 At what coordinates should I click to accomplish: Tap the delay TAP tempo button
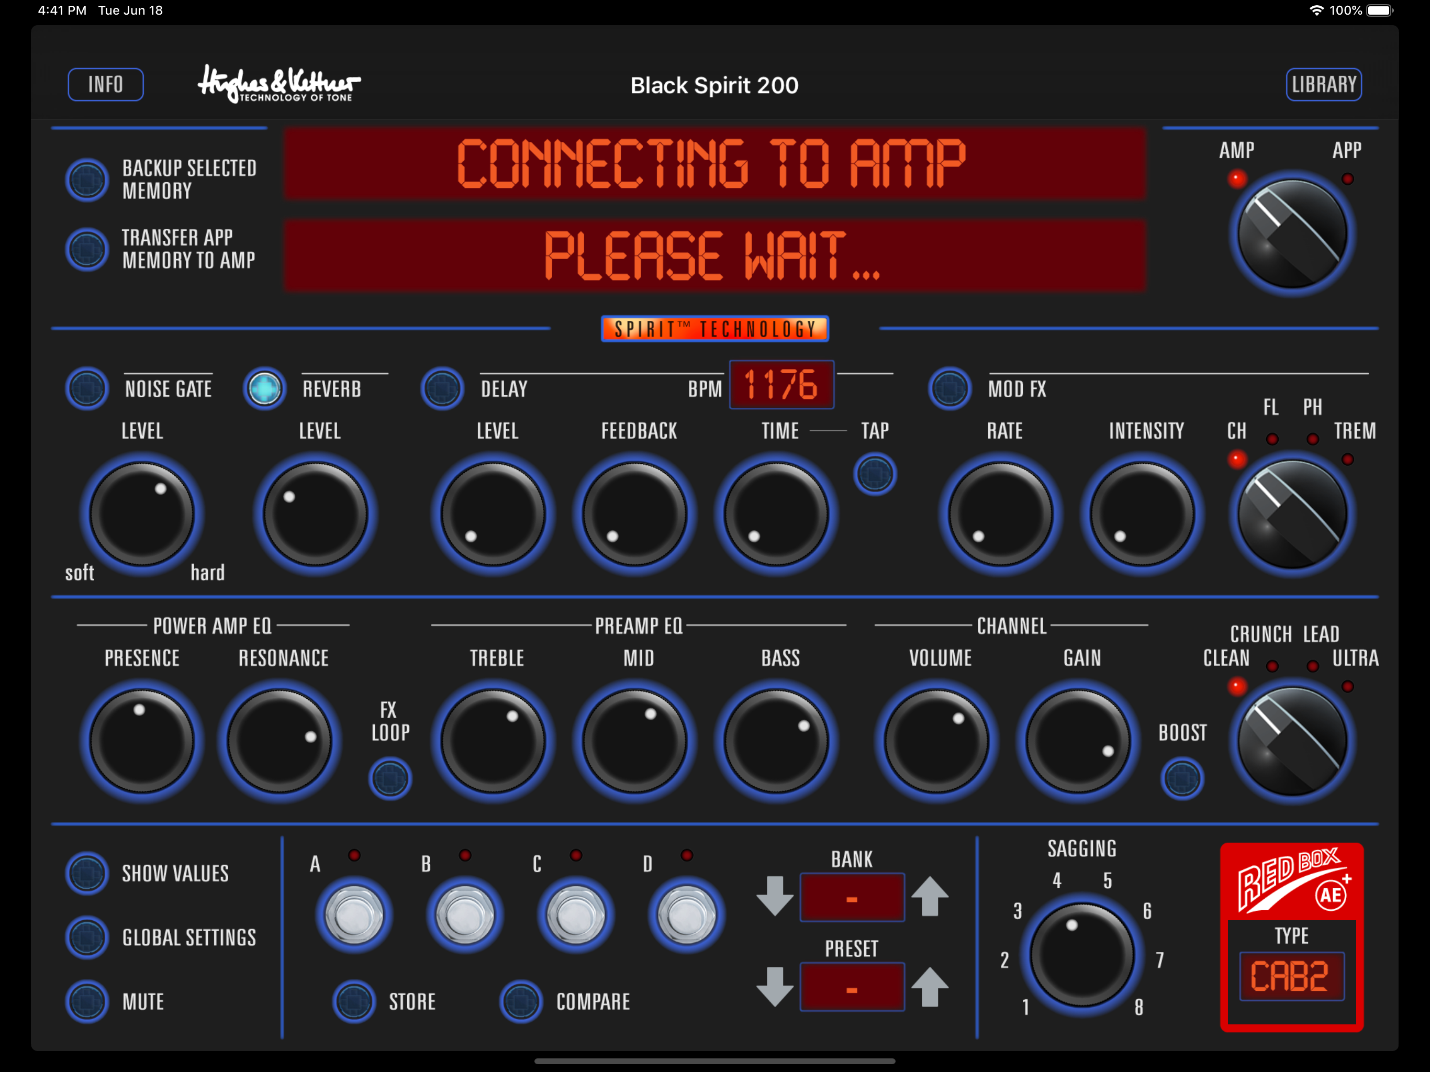pyautogui.click(x=875, y=474)
